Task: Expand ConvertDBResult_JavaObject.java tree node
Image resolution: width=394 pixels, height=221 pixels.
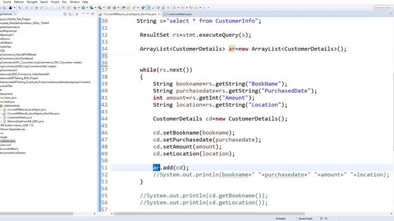Action: [1, 110]
